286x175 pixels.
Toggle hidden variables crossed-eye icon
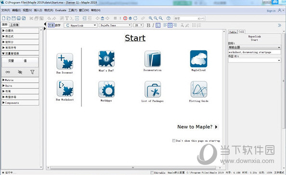20,72
